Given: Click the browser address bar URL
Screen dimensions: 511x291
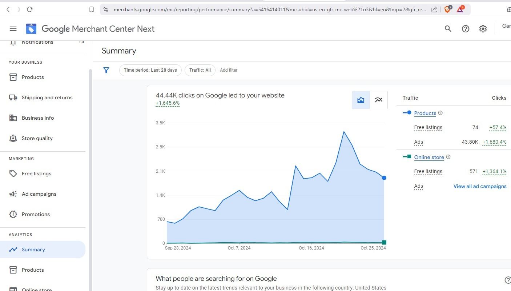Looking at the screenshot, I should coord(269,9).
